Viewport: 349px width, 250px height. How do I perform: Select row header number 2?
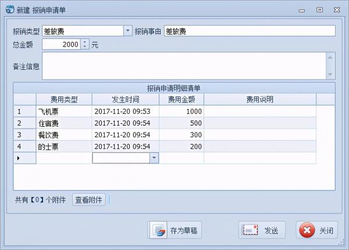[x=24, y=123]
